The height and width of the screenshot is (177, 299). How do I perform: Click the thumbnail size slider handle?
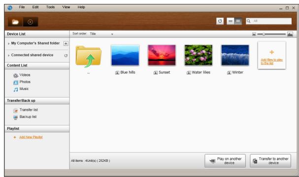point(264,34)
